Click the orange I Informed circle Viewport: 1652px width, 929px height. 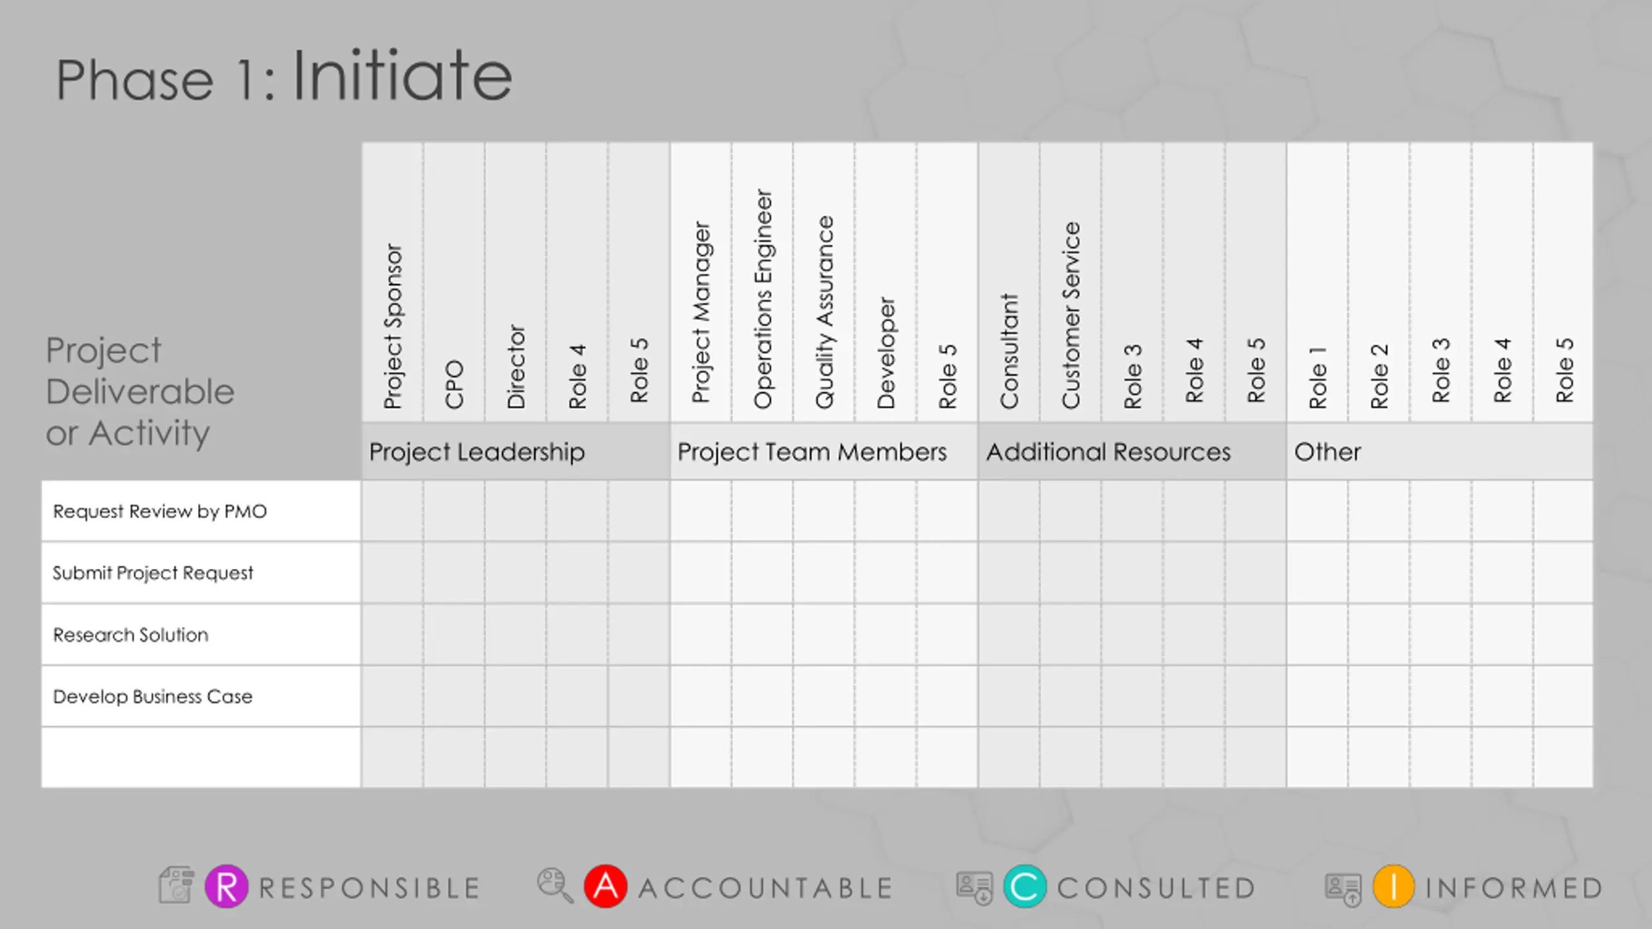1394,887
